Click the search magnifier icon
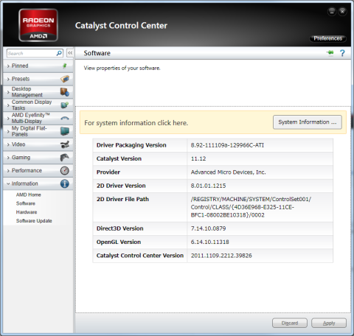This screenshot has width=354, height=336. pos(59,53)
